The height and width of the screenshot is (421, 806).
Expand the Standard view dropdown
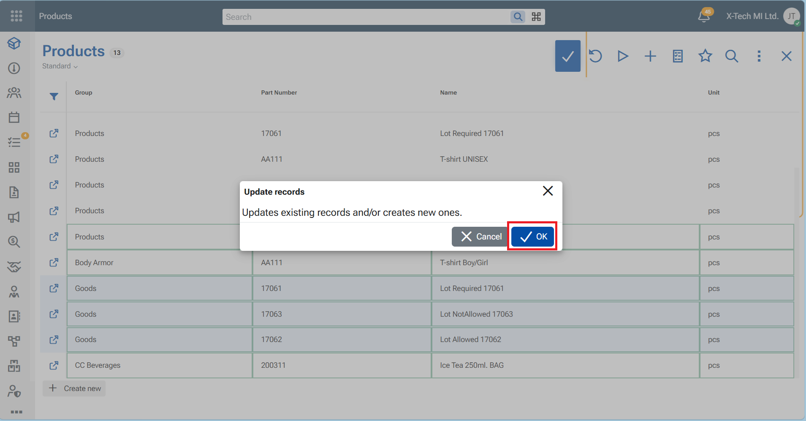point(60,66)
